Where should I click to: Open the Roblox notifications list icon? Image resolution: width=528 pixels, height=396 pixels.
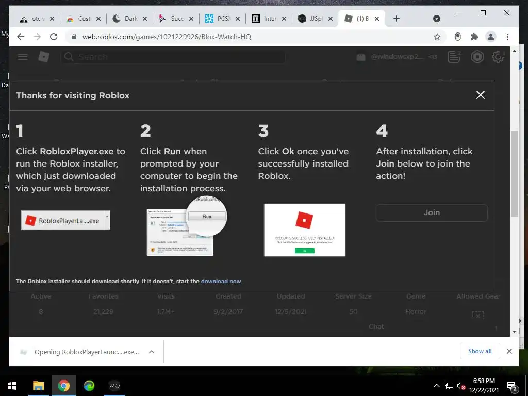[x=454, y=57]
